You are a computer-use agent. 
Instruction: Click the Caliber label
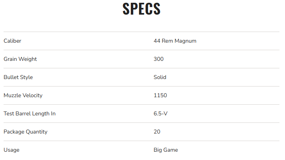[12, 41]
